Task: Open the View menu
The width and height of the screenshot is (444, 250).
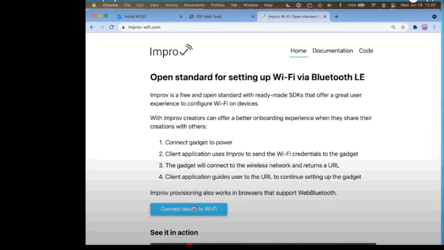Action: [x=154, y=5]
